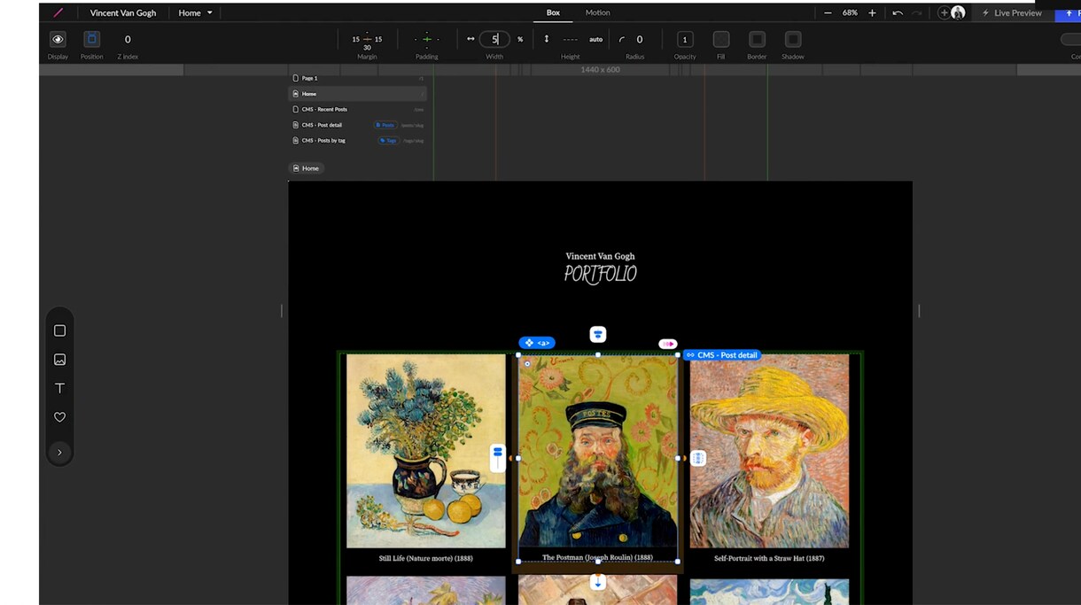Screen dimensions: 1081x605
Task: Open the CMS - Post detail page row
Action: click(x=359, y=125)
